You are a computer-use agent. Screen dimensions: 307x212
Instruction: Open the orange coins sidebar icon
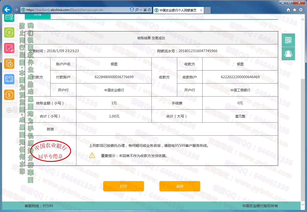[x=9, y=64]
